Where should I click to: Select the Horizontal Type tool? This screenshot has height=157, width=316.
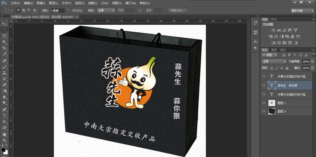point(4,116)
